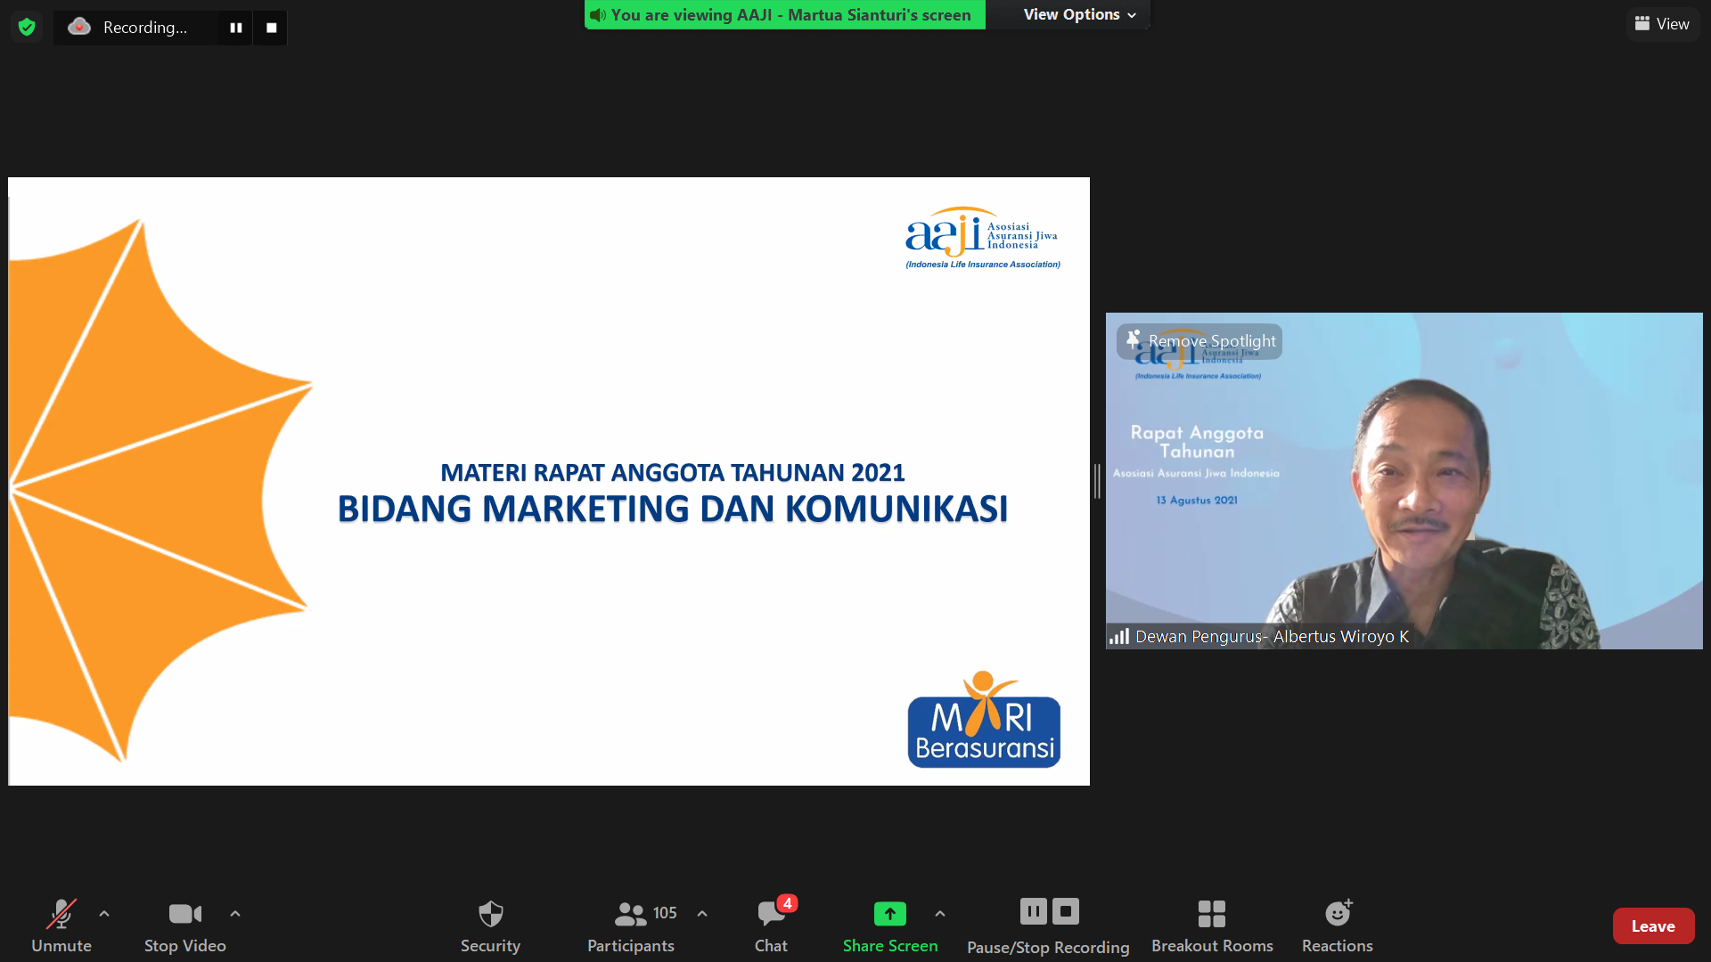The height and width of the screenshot is (962, 1711).
Task: Click the signal strength bars icon
Action: click(x=1119, y=636)
